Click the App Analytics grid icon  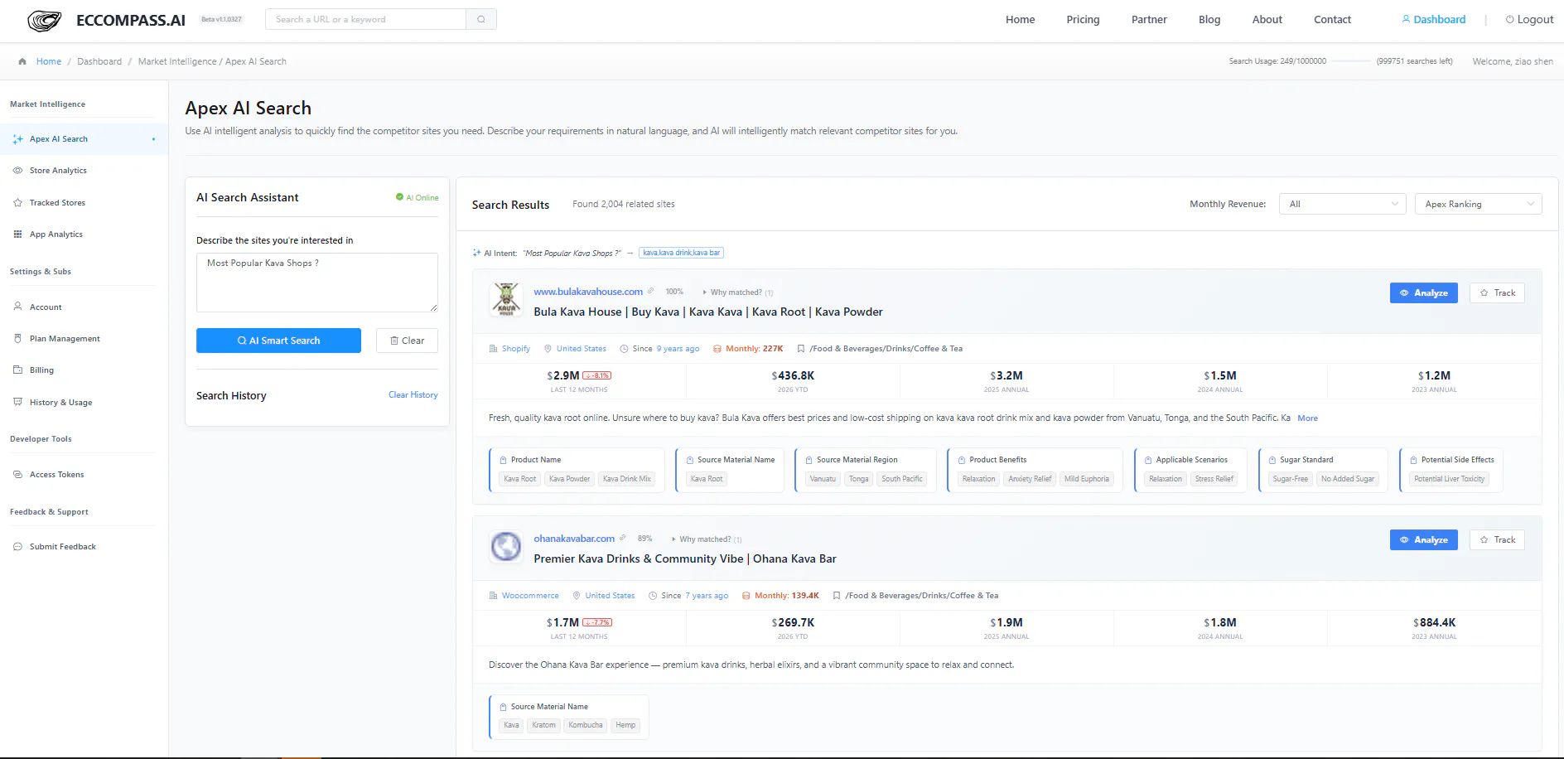pos(17,234)
